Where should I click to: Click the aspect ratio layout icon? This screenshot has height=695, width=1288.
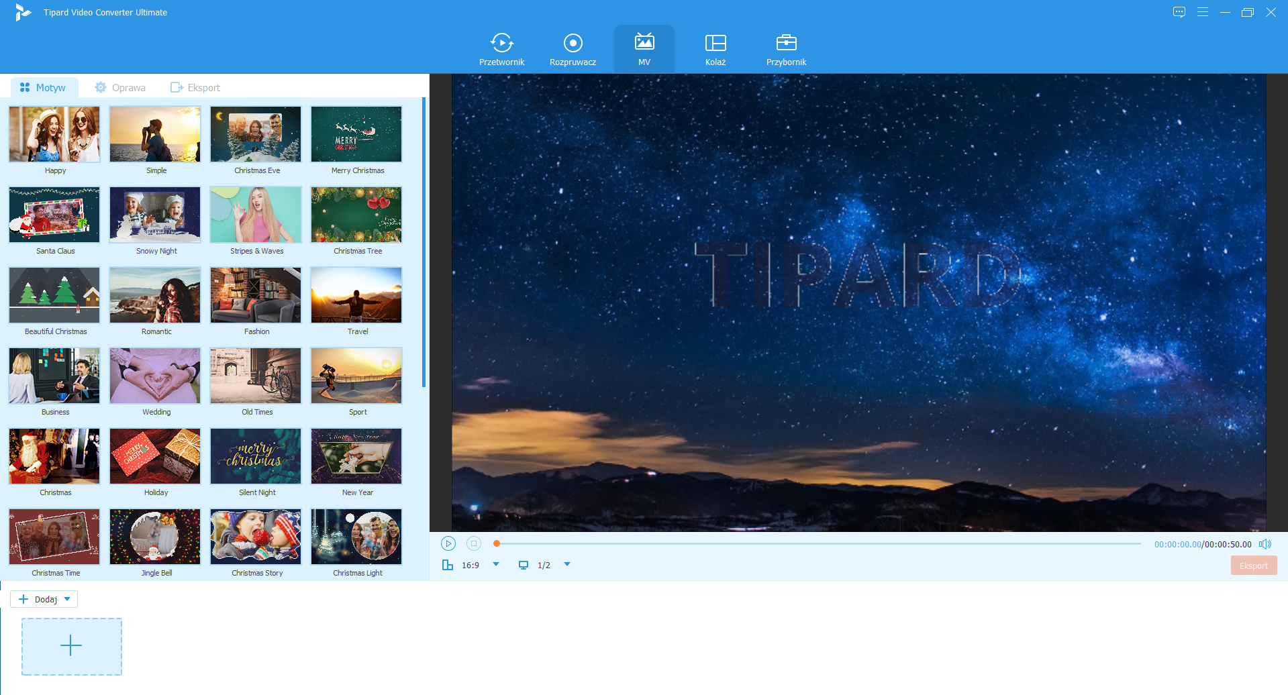click(448, 565)
